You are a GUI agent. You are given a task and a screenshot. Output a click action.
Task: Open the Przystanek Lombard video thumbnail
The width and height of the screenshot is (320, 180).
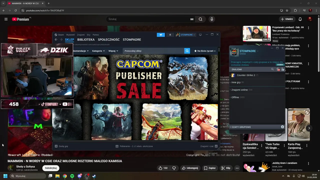pos(257,34)
